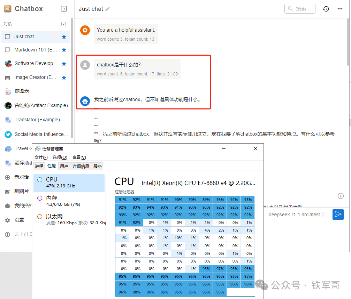Open Social Media Influencer bird icon
This screenshot has width=351, height=299.
point(8,135)
